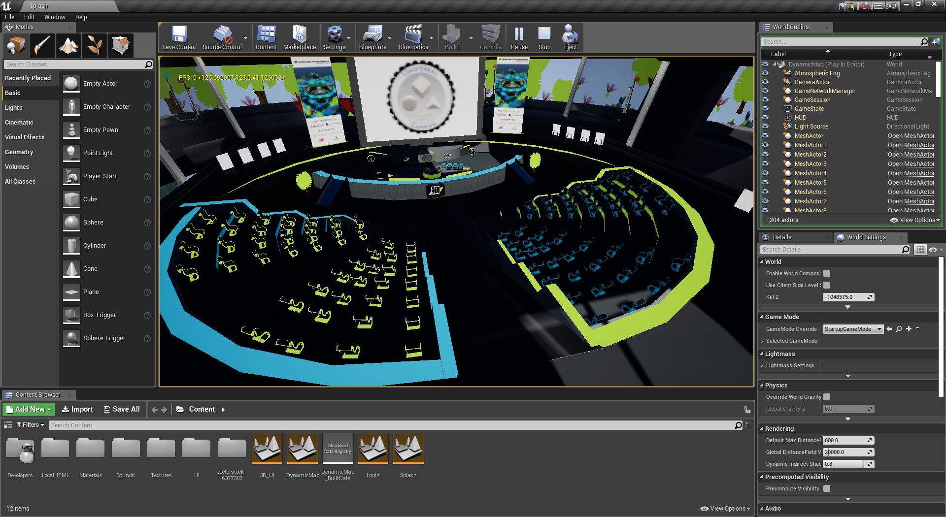Hide the Light Source actor
This screenshot has height=517, width=946.
coord(765,127)
